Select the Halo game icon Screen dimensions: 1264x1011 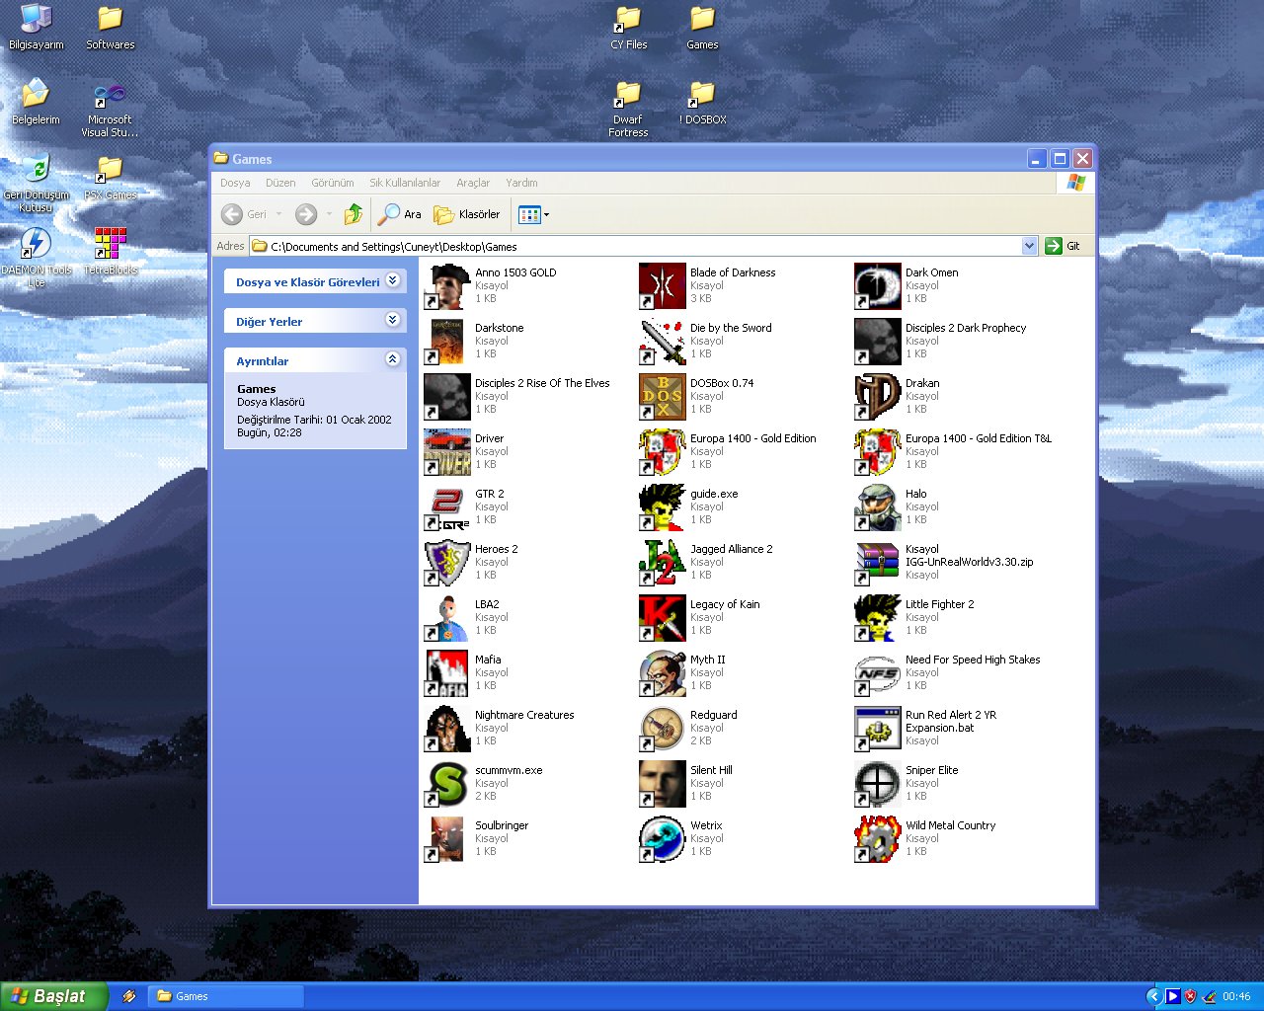(877, 507)
